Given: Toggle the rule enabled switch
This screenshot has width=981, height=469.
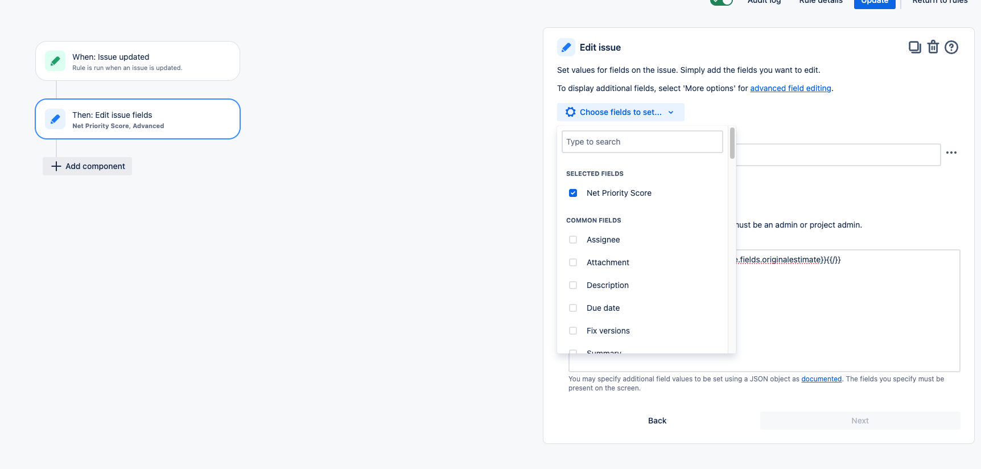Looking at the screenshot, I should pos(722,2).
